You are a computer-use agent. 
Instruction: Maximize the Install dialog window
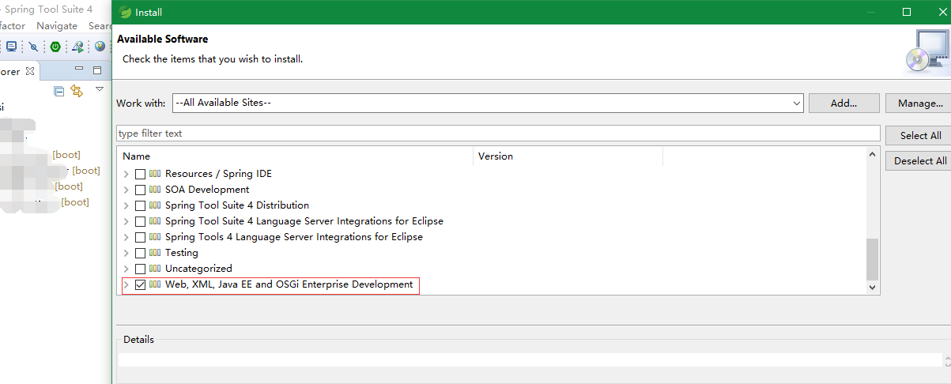[x=907, y=12]
